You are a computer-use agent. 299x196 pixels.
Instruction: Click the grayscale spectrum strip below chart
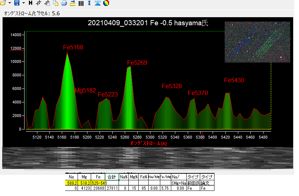(148, 158)
